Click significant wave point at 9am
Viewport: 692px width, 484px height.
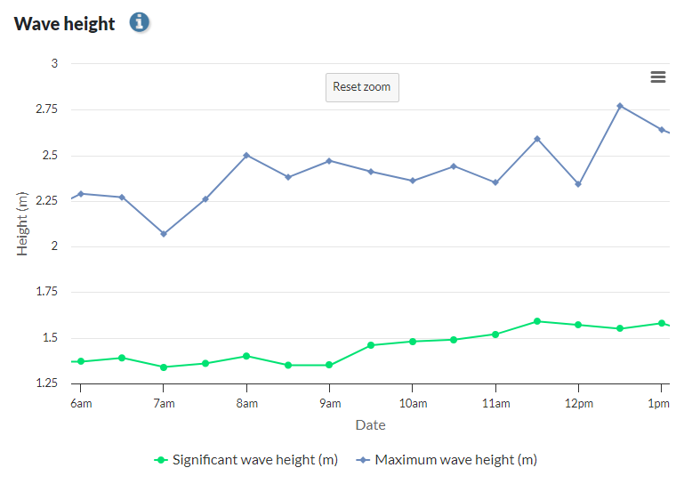[329, 365]
